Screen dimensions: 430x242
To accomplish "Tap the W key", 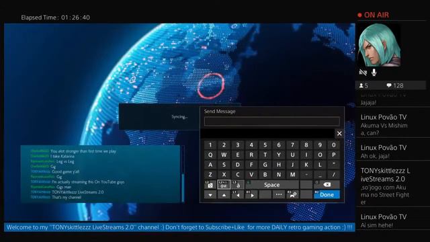I will (224, 155).
